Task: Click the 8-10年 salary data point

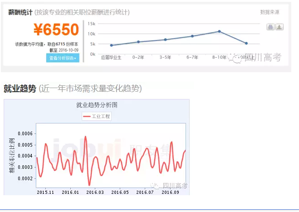Action: coord(219,31)
